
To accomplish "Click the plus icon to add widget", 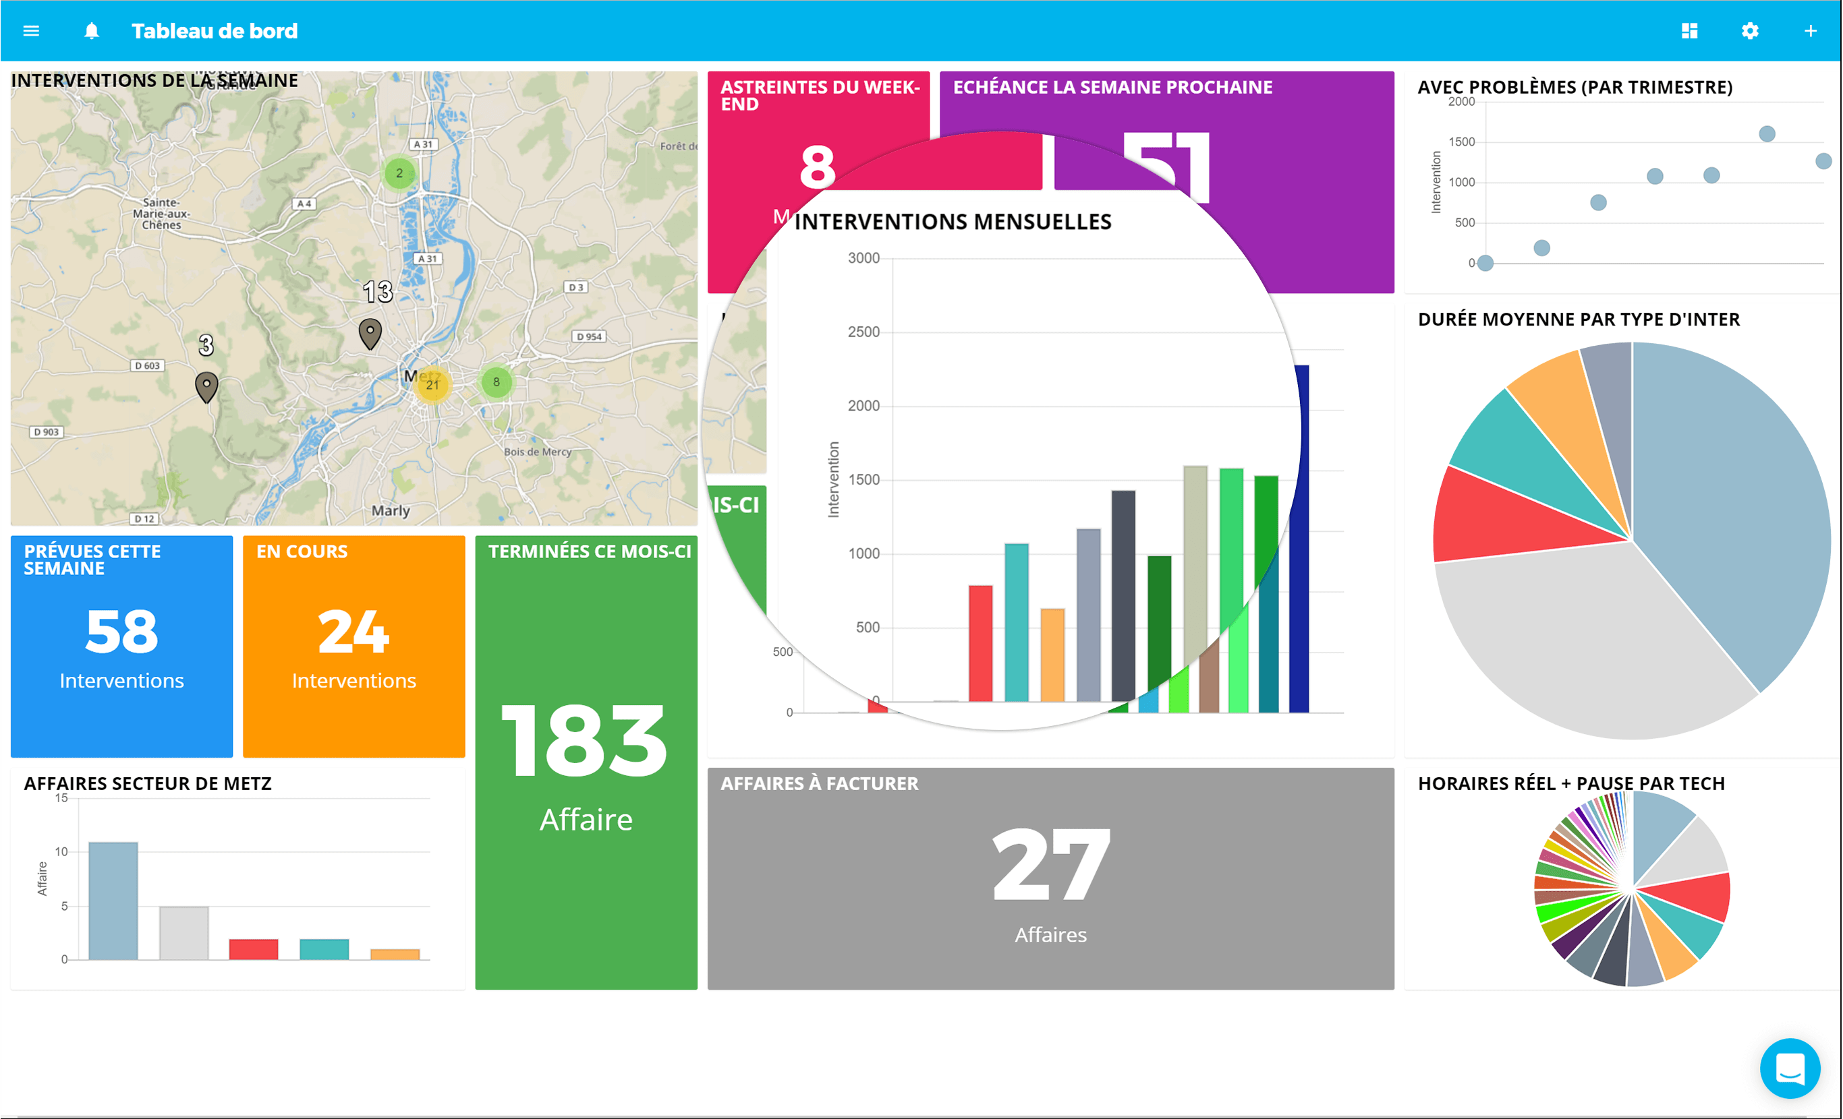I will [x=1810, y=30].
